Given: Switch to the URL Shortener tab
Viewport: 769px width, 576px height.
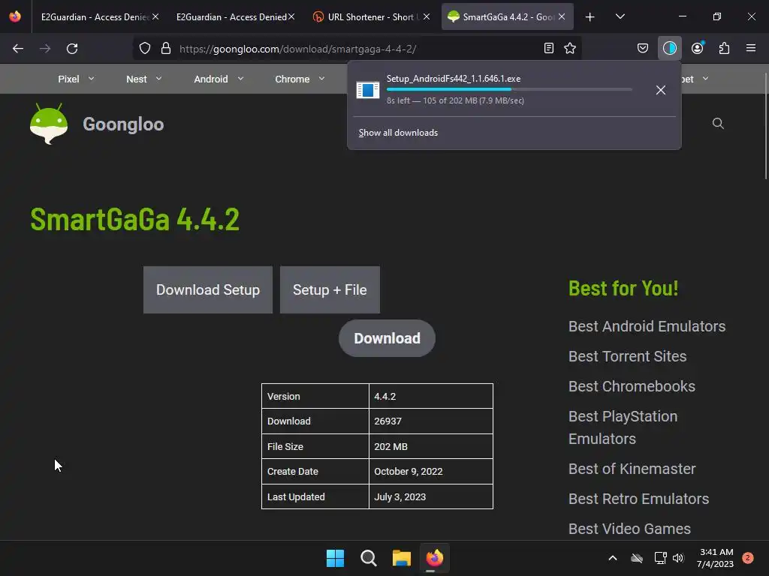Looking at the screenshot, I should pos(371,17).
